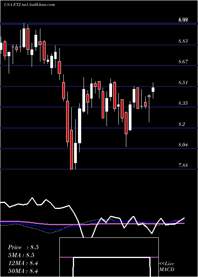Click the last white candlestick near 8.51
The image size is (198, 277).
153,89
